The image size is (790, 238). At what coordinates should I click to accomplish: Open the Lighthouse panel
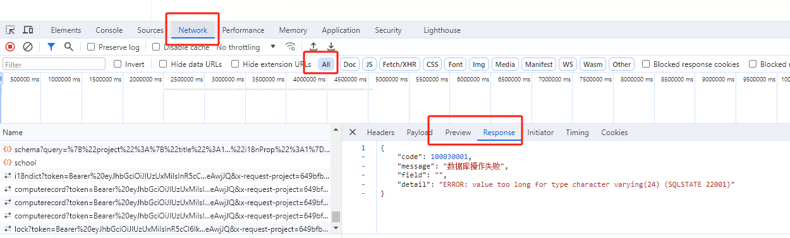click(442, 30)
